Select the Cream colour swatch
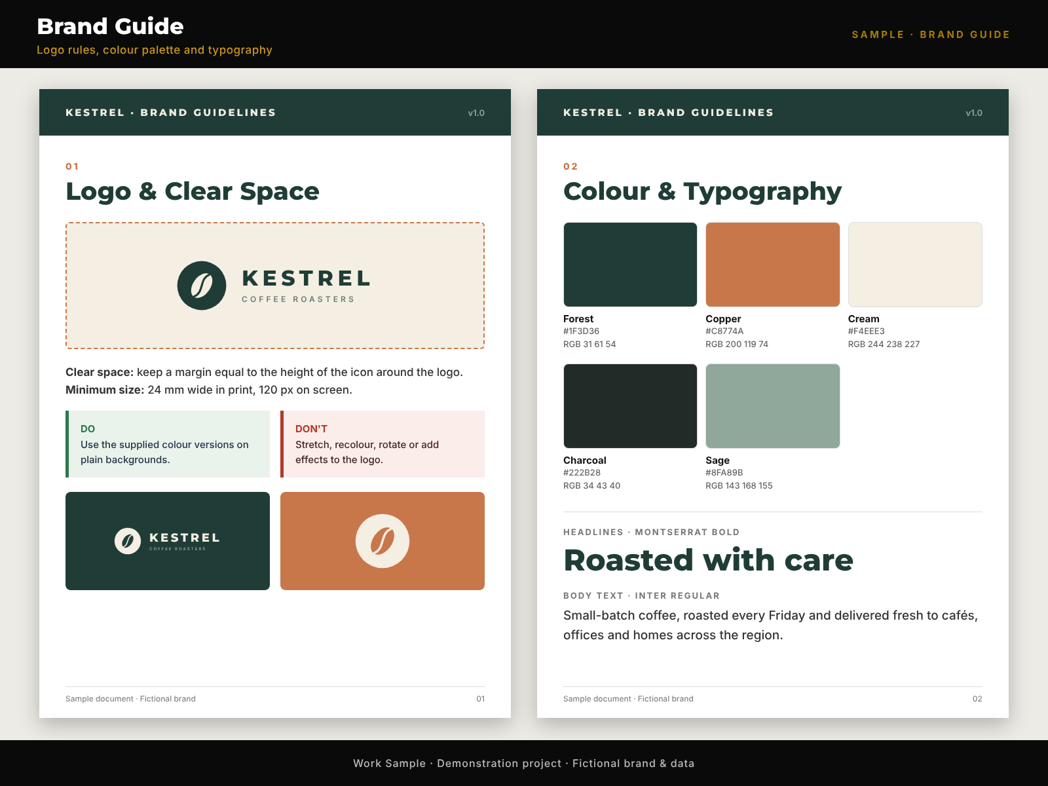This screenshot has width=1048, height=786. click(x=915, y=265)
